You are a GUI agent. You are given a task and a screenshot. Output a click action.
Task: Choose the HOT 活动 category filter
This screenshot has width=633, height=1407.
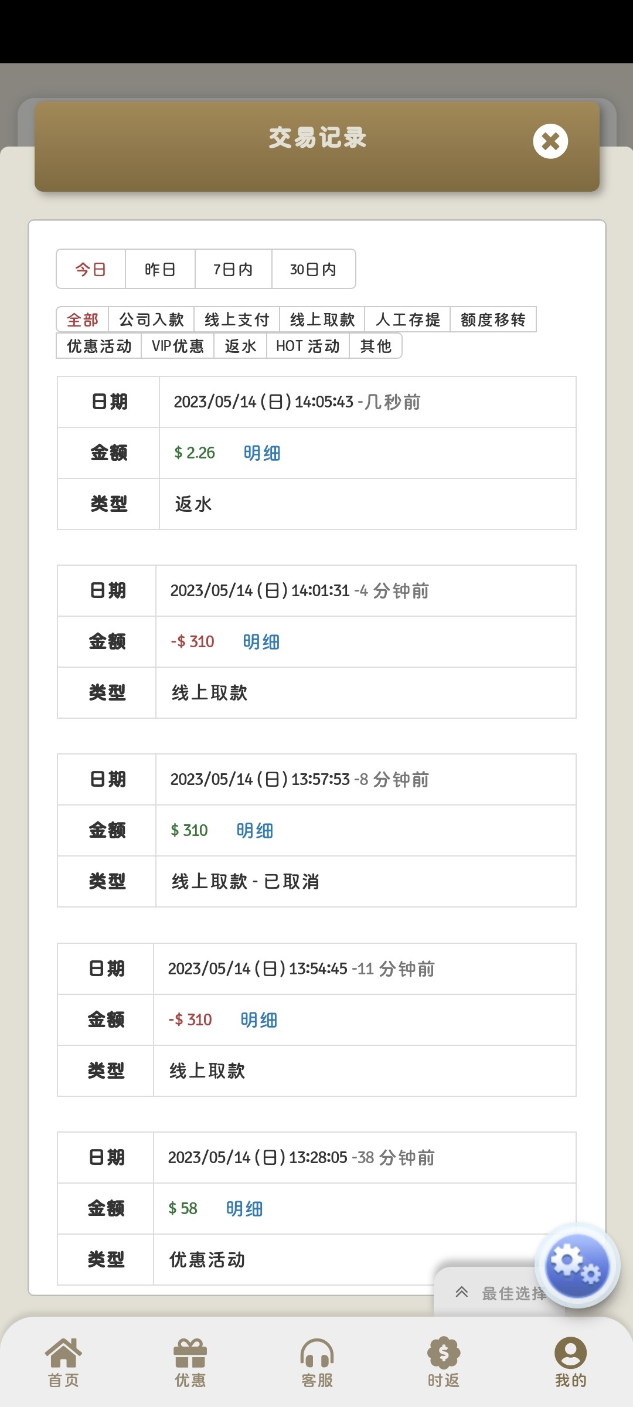tap(308, 346)
